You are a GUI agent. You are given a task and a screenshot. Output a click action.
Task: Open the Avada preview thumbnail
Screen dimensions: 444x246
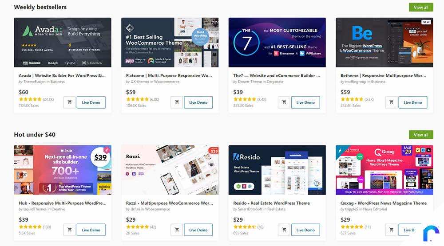point(63,43)
